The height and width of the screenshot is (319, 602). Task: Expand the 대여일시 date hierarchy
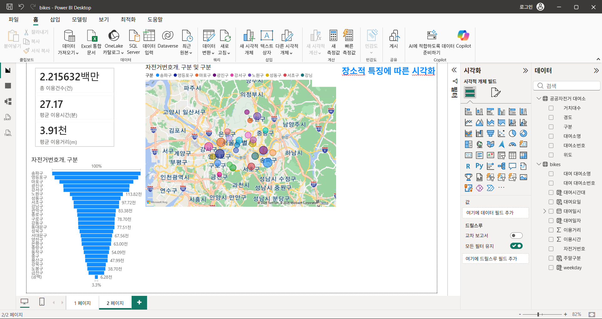[x=545, y=211]
